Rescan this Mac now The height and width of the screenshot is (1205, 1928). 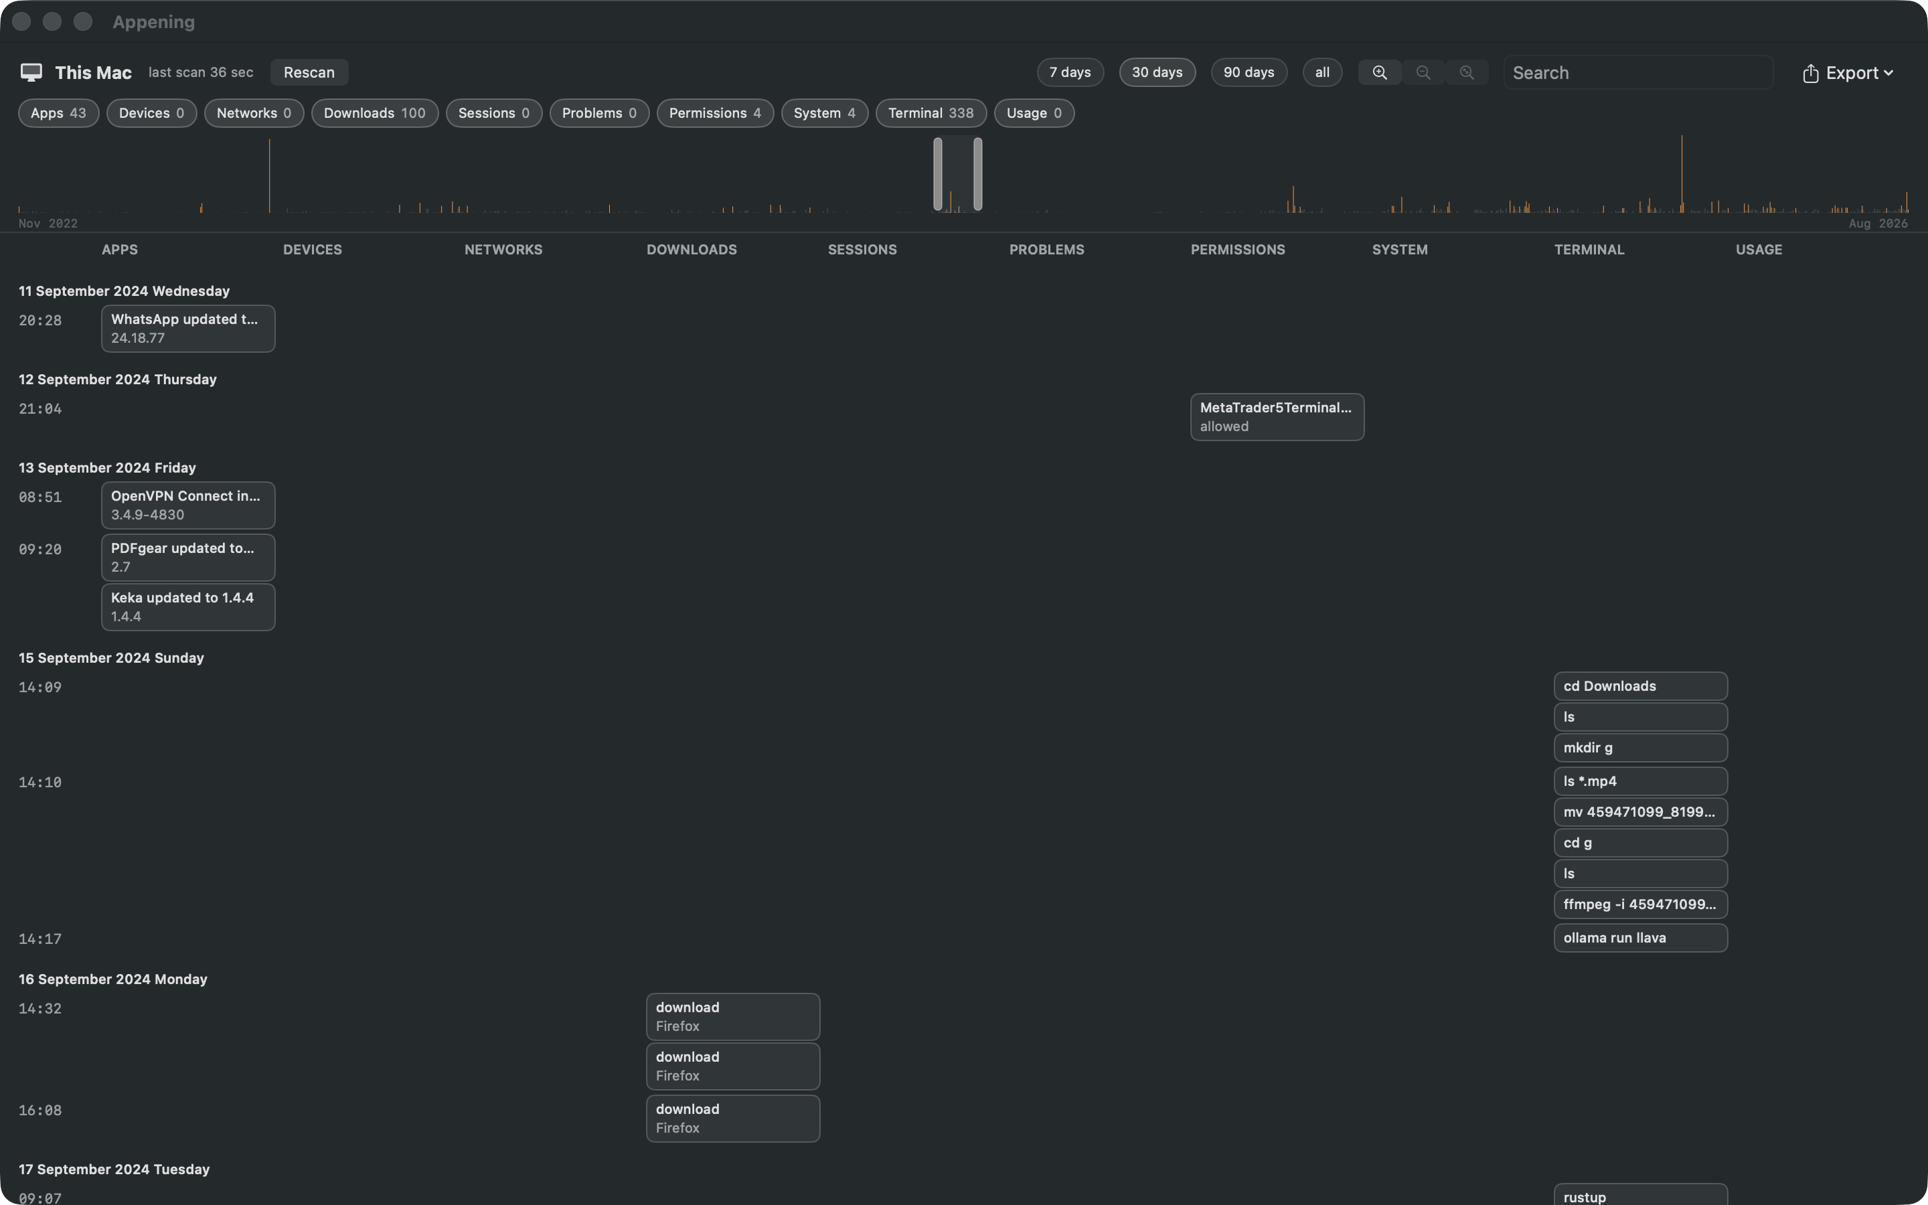pos(309,72)
